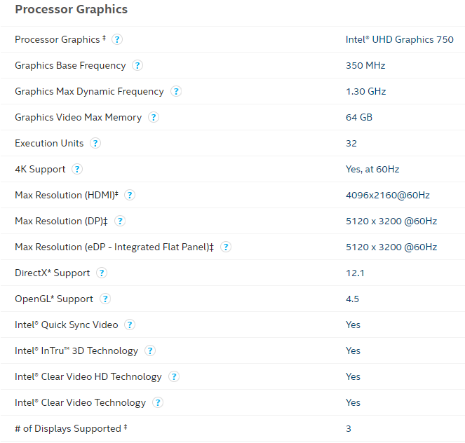
Task: Click the Processor Graphics section heading
Action: pos(71,10)
